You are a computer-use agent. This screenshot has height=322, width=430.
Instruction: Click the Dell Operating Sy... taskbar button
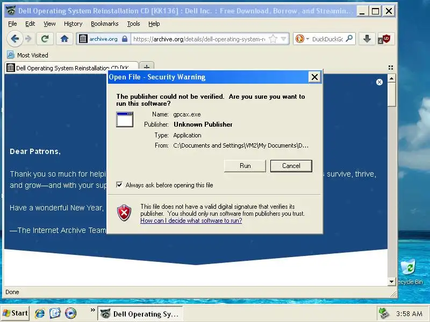[x=140, y=313]
